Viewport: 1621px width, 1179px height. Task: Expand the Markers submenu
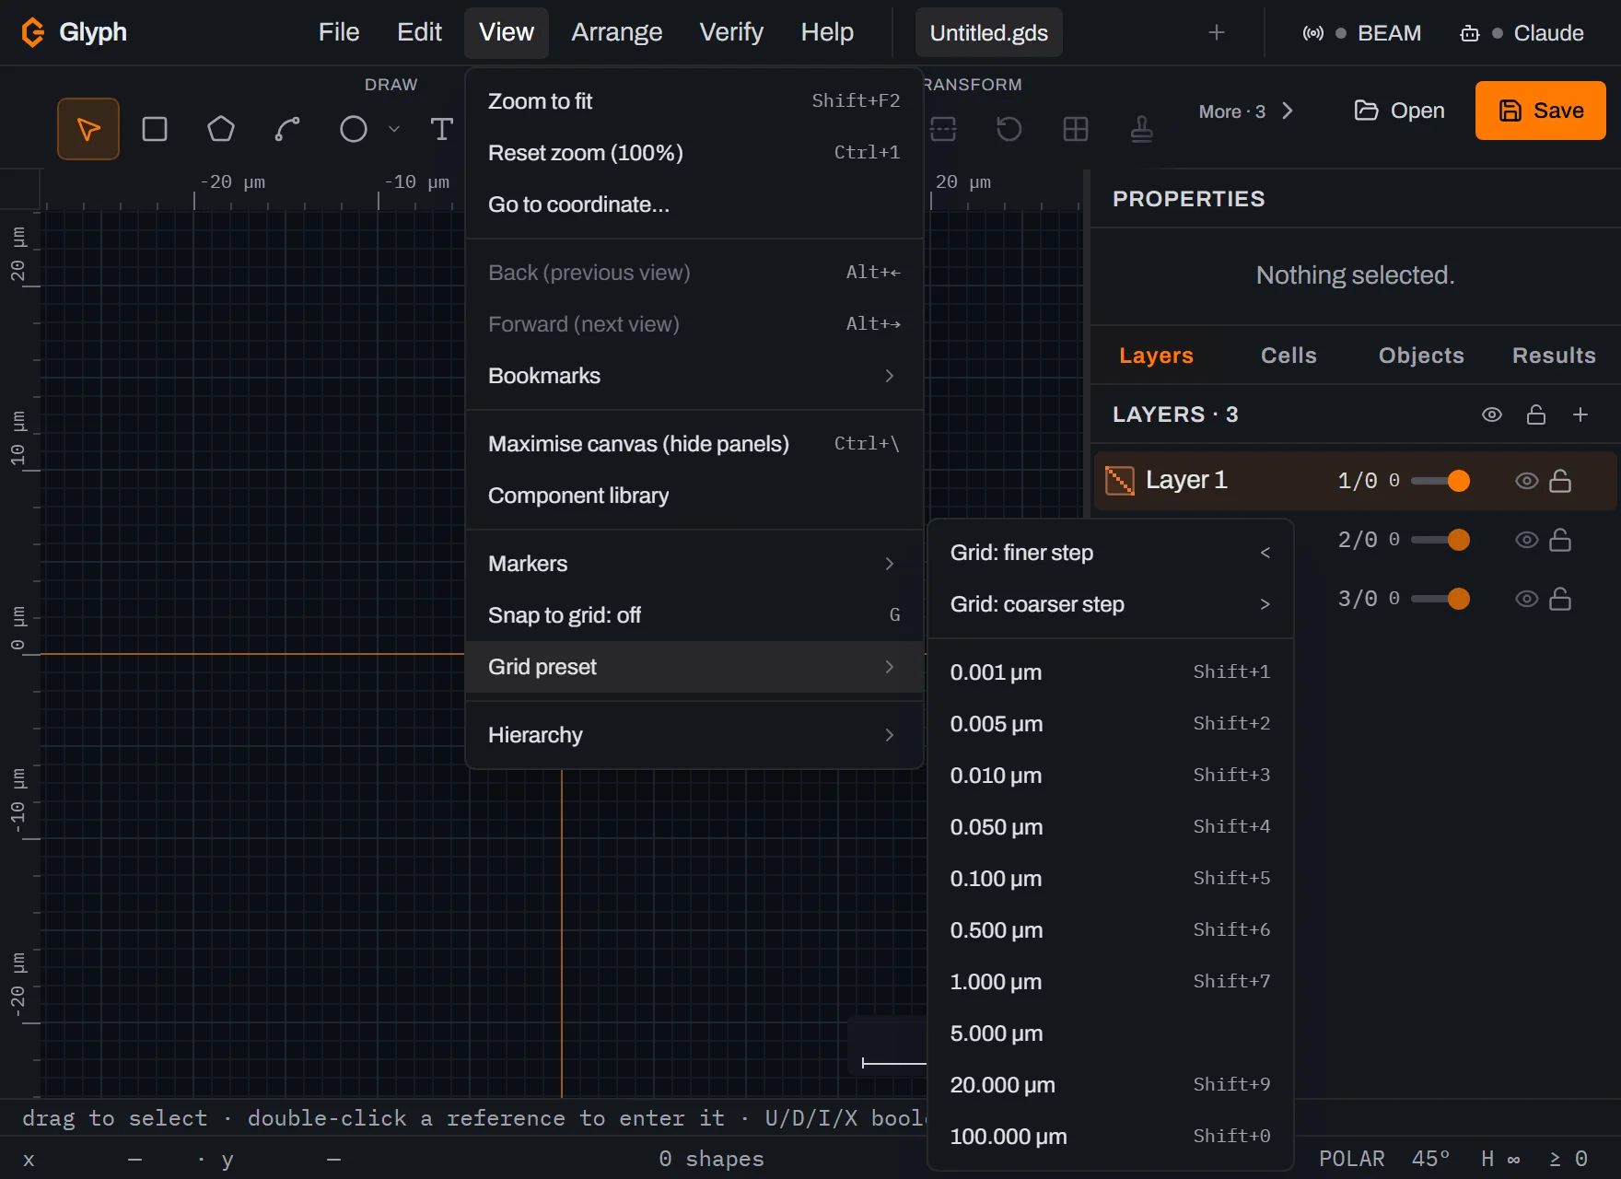click(x=694, y=564)
